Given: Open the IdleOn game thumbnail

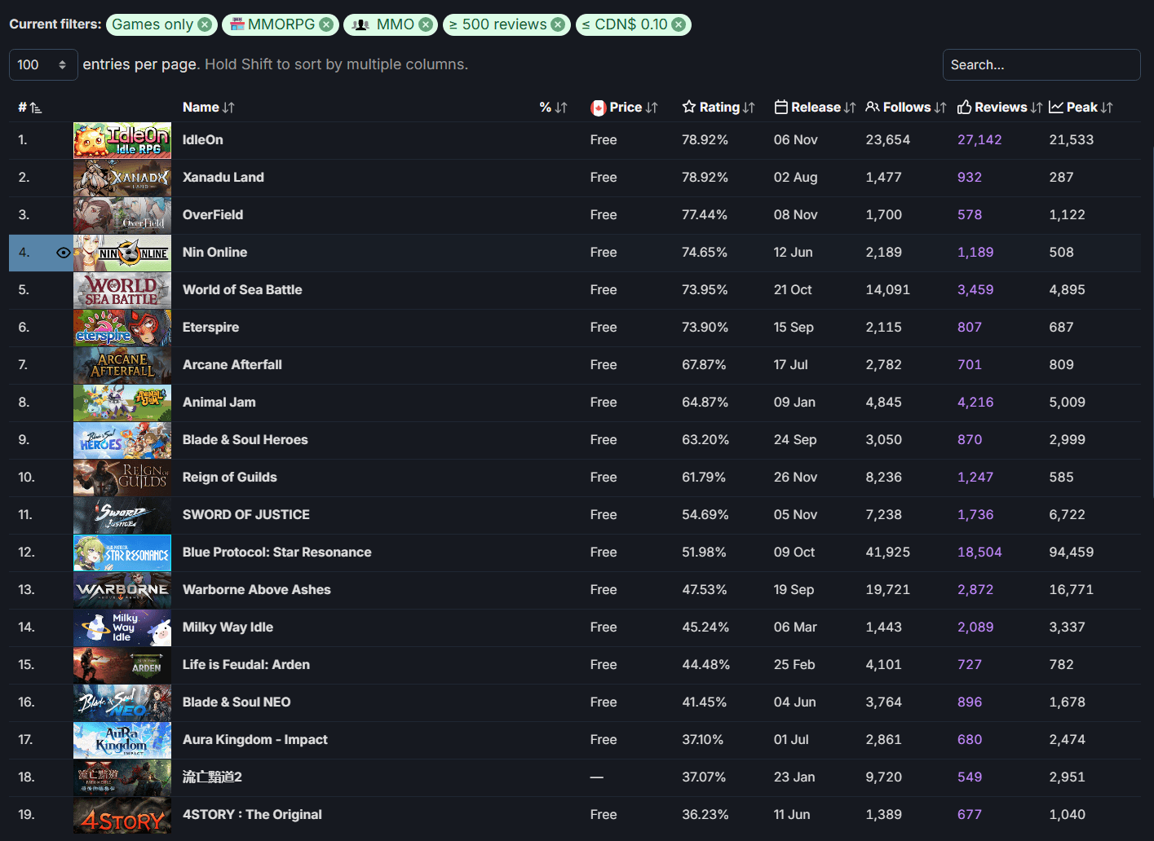Looking at the screenshot, I should pyautogui.click(x=122, y=140).
